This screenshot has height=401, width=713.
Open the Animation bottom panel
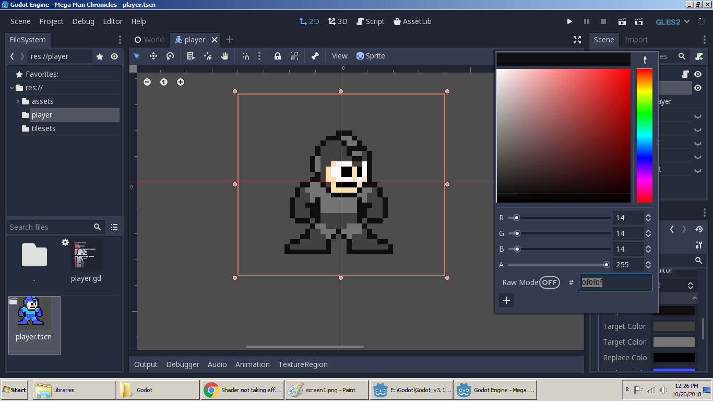click(253, 364)
